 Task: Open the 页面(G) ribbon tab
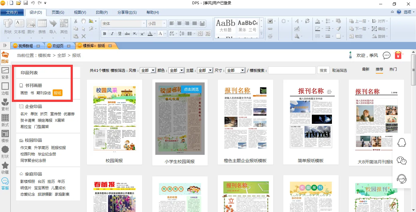coord(58,12)
